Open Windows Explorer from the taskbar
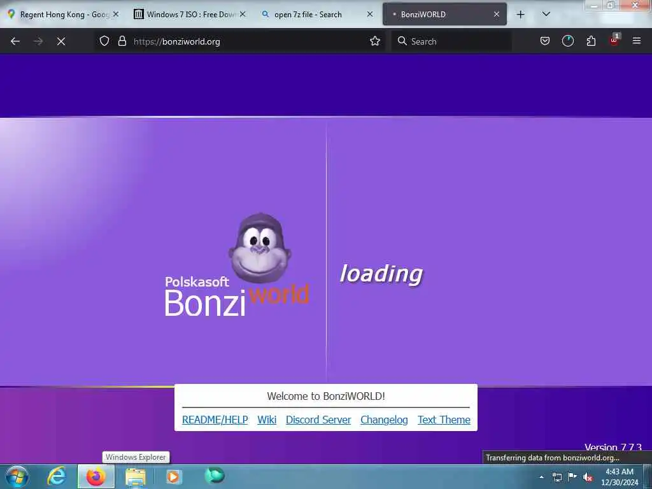 [136, 478]
